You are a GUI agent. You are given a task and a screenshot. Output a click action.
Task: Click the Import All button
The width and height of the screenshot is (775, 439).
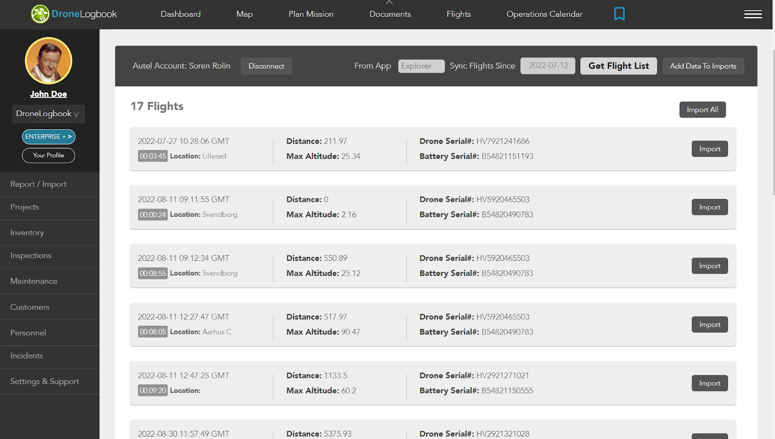point(702,110)
